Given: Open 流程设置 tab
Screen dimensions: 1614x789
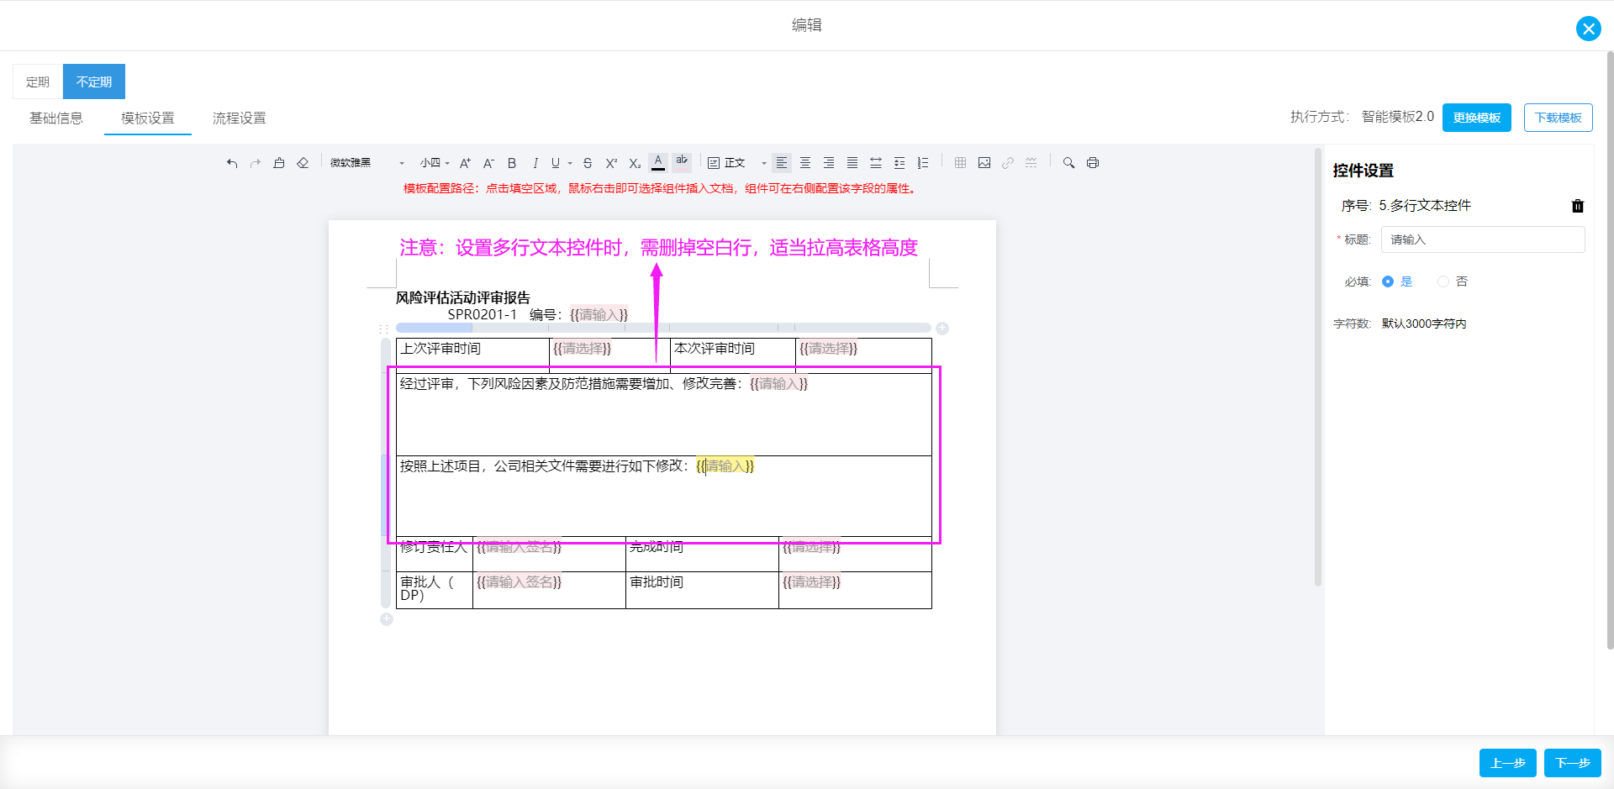Looking at the screenshot, I should coord(240,118).
